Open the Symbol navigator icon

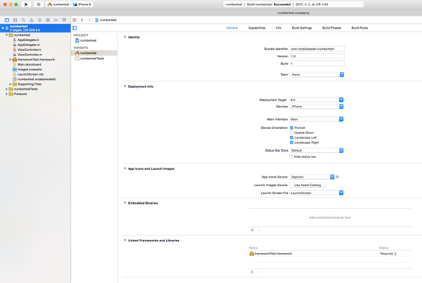tap(15, 20)
